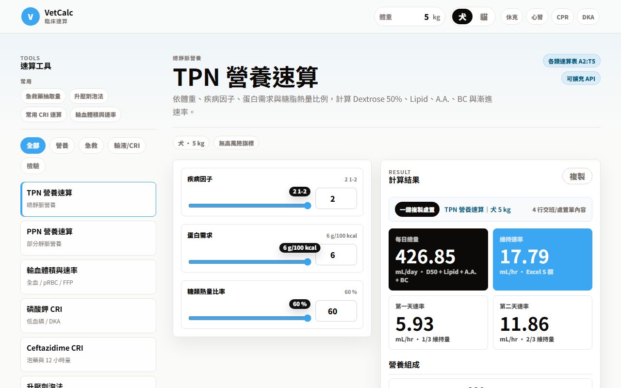
Task: Select the 犬 species toggle
Action: (462, 17)
